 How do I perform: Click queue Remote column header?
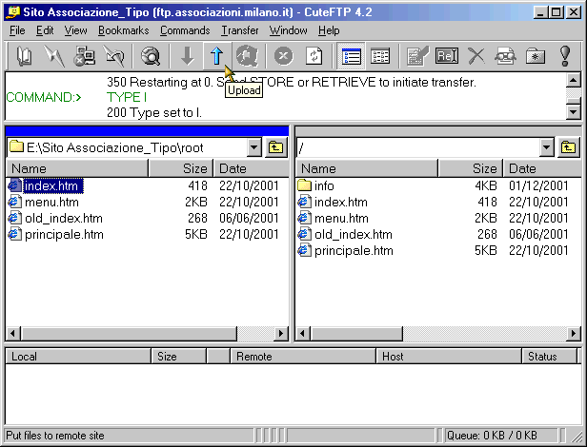point(303,357)
